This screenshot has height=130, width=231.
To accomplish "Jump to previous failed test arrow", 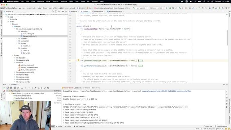I will point(29,88).
